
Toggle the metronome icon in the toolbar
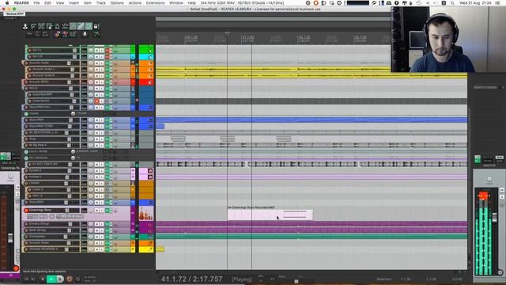[57, 26]
